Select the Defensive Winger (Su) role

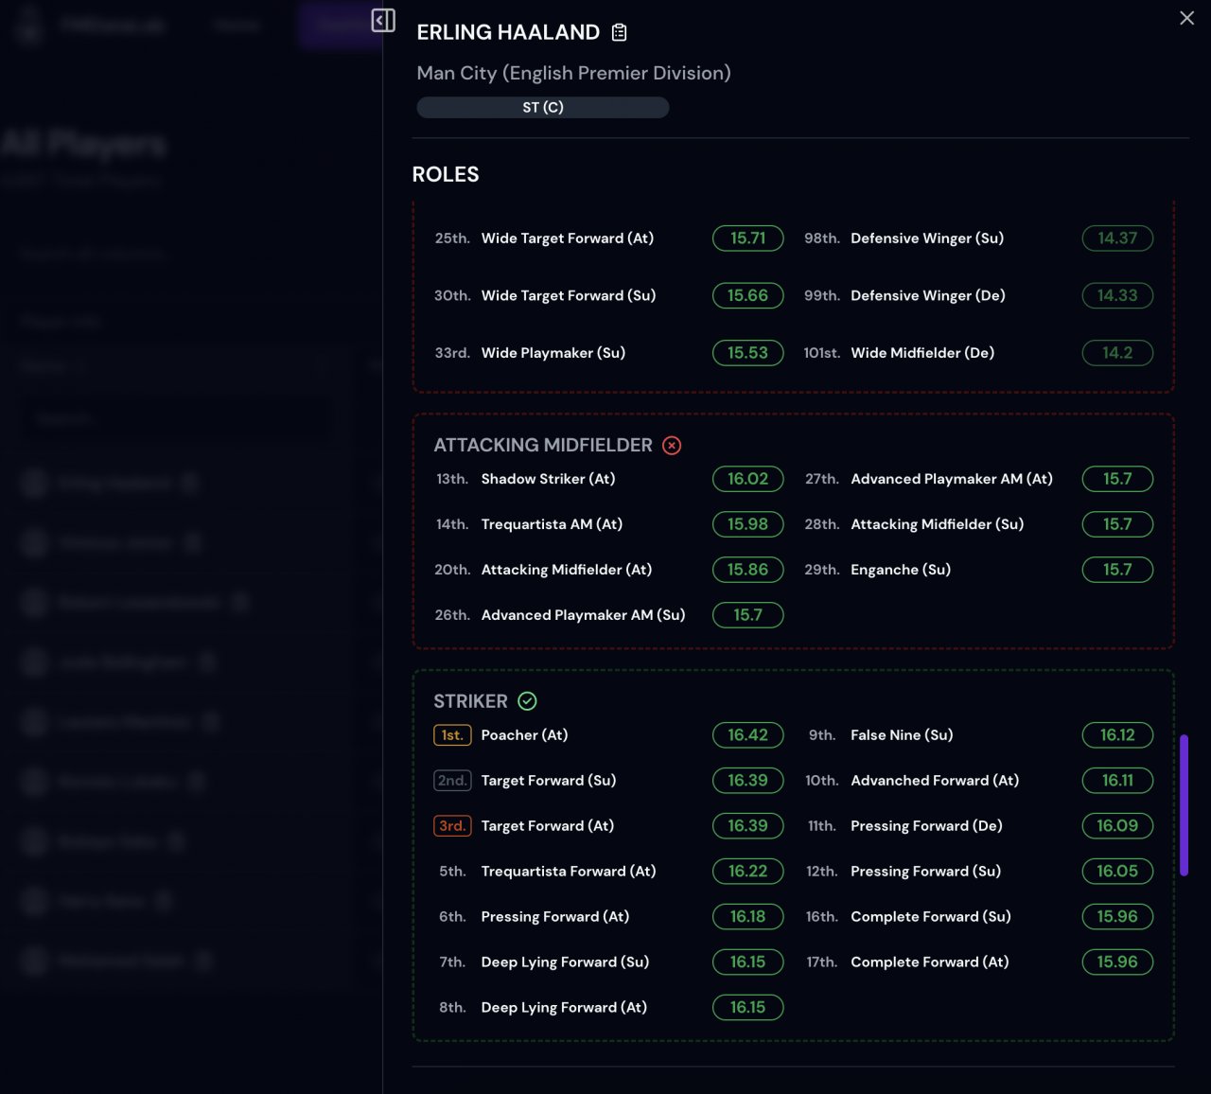pyautogui.click(x=927, y=238)
